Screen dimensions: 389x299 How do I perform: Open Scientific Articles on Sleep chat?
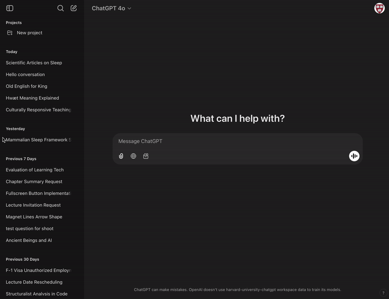click(34, 63)
